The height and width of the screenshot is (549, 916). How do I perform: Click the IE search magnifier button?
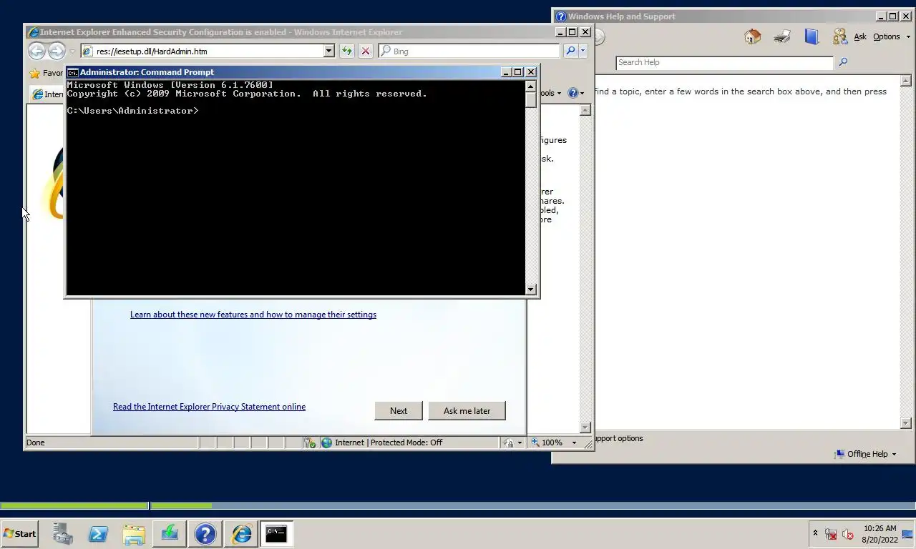(570, 51)
